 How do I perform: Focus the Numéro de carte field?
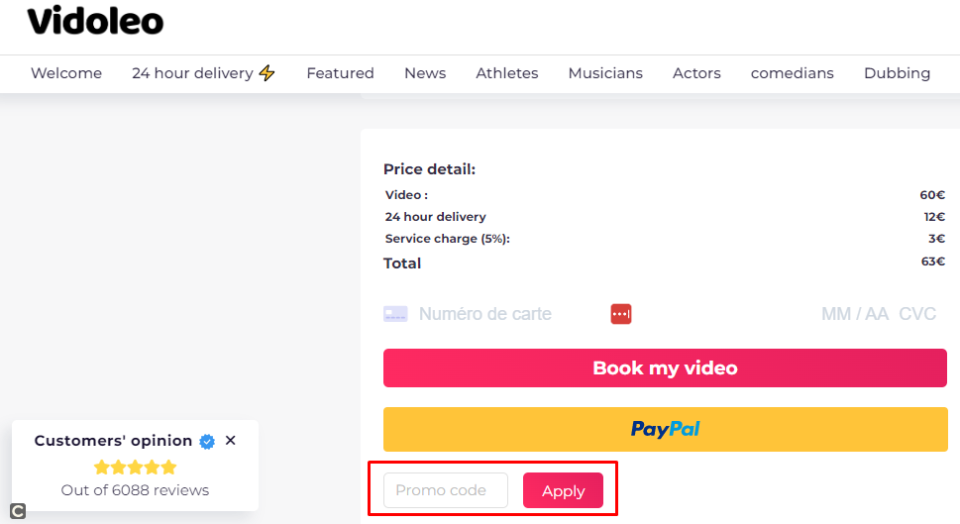click(484, 314)
